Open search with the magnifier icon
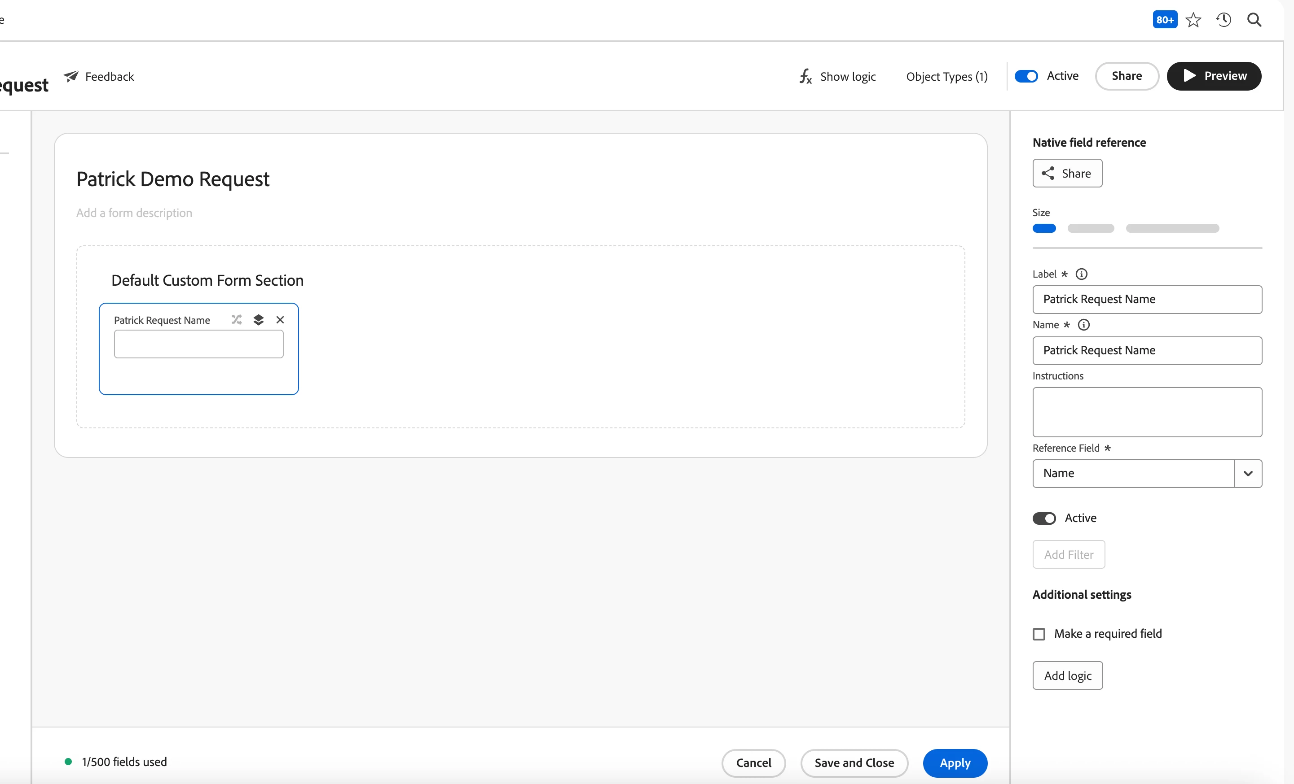The height and width of the screenshot is (784, 1294). click(1254, 19)
